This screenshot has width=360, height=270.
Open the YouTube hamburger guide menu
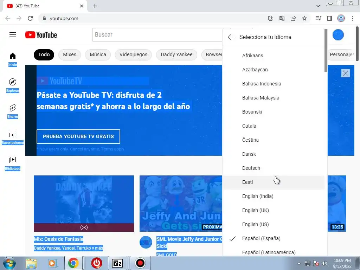click(13, 35)
